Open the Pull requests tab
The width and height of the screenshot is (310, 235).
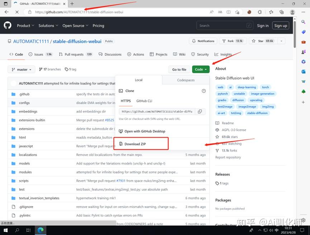76,54
